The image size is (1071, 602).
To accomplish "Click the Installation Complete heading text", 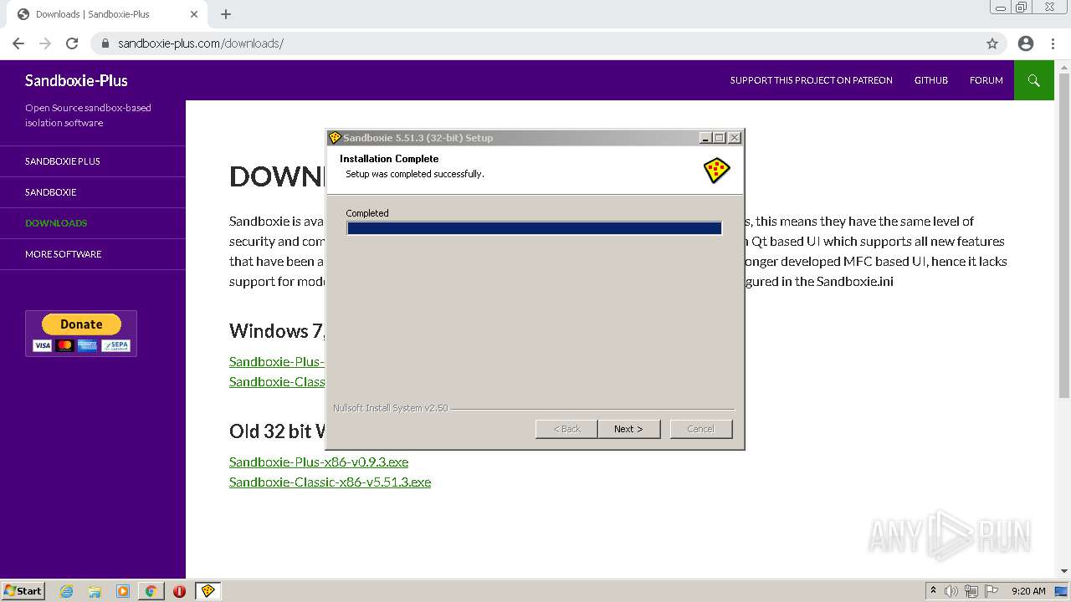I will point(389,159).
